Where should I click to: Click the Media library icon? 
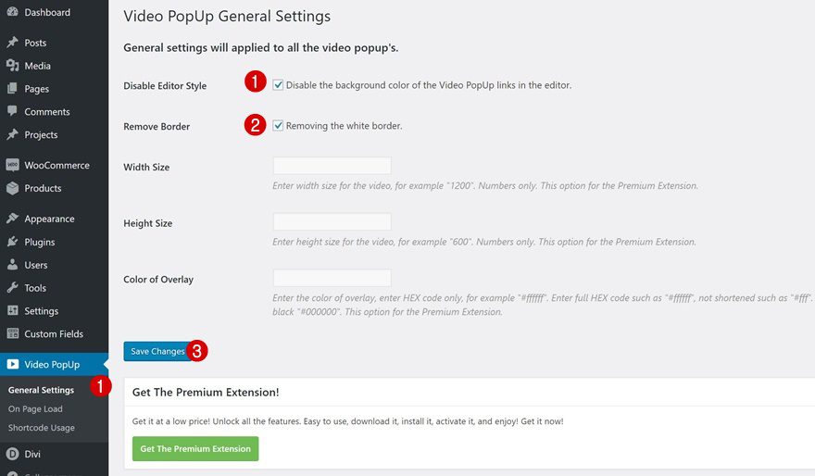coord(12,66)
